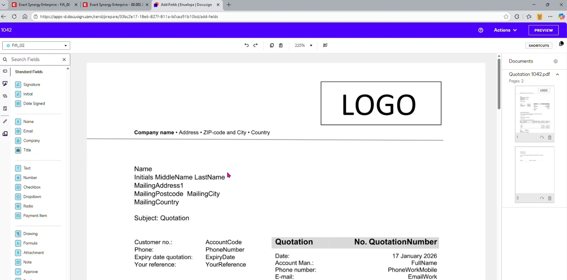Viewport: 567px width, 280px height.
Task: Select page 1 thumbnail
Action: tap(535, 110)
